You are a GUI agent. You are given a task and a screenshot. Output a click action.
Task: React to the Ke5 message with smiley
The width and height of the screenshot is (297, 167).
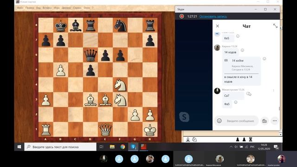[x=238, y=36]
